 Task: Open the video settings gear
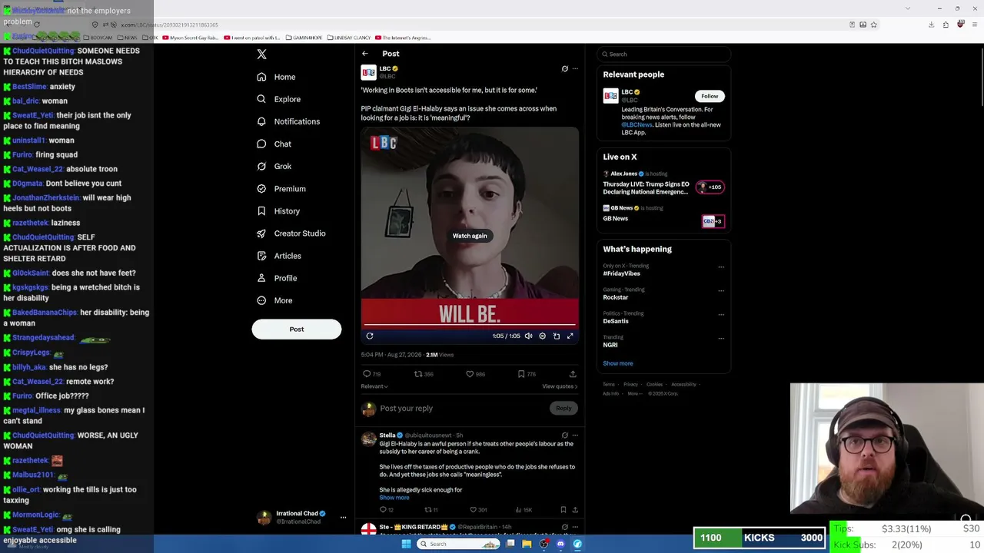pos(542,336)
